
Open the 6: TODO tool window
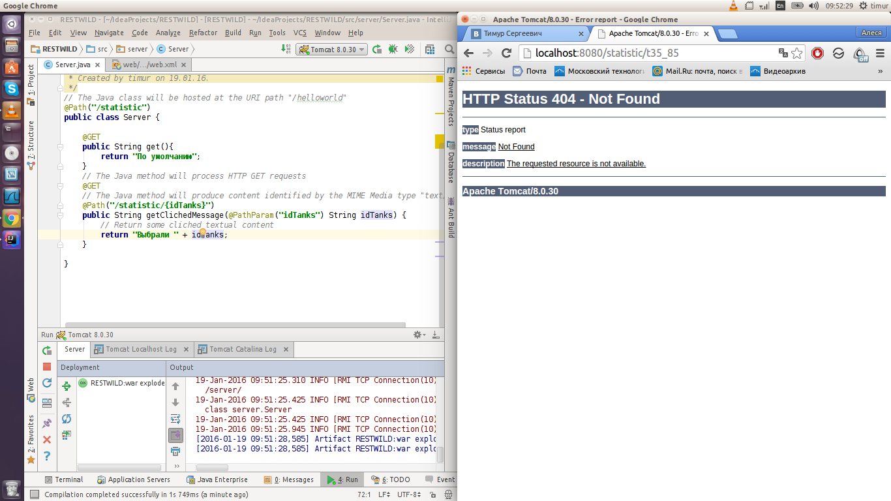pos(390,479)
